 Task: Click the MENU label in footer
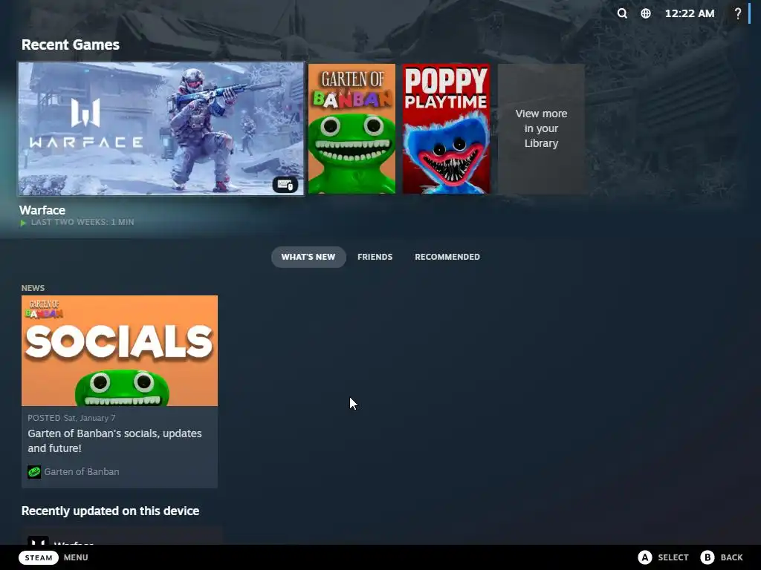pyautogui.click(x=76, y=557)
